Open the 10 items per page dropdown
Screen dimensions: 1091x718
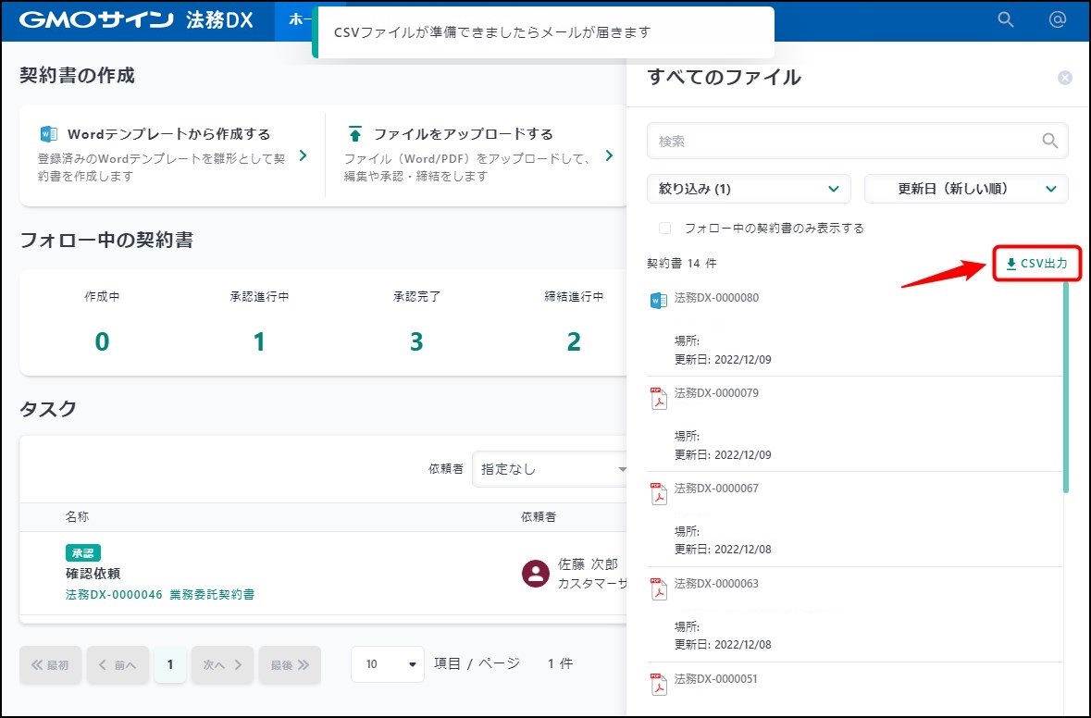[388, 663]
